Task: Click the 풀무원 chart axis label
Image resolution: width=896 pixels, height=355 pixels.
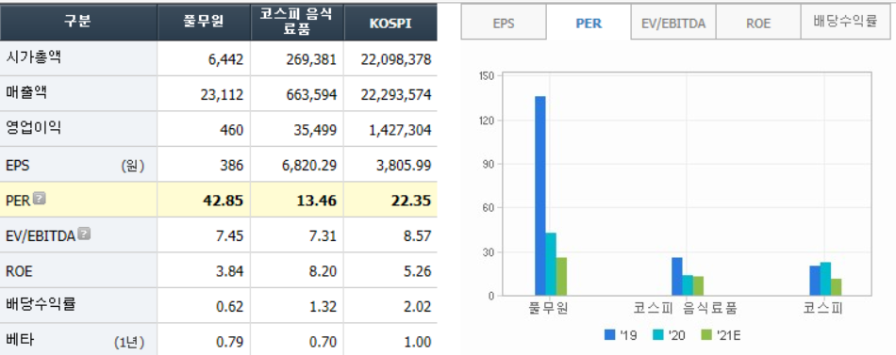Action: [550, 309]
